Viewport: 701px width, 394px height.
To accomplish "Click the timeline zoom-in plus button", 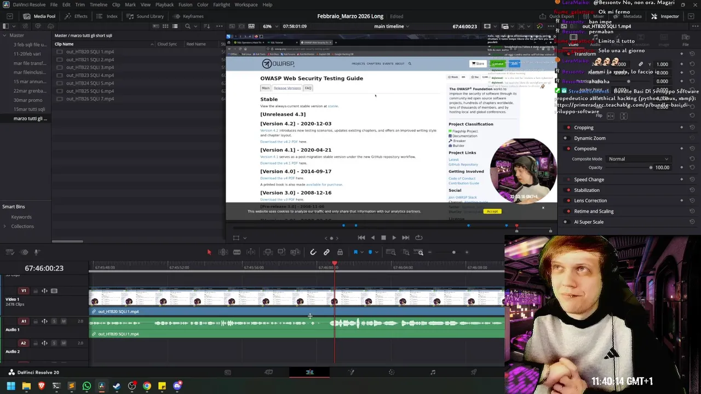I will pyautogui.click(x=467, y=252).
